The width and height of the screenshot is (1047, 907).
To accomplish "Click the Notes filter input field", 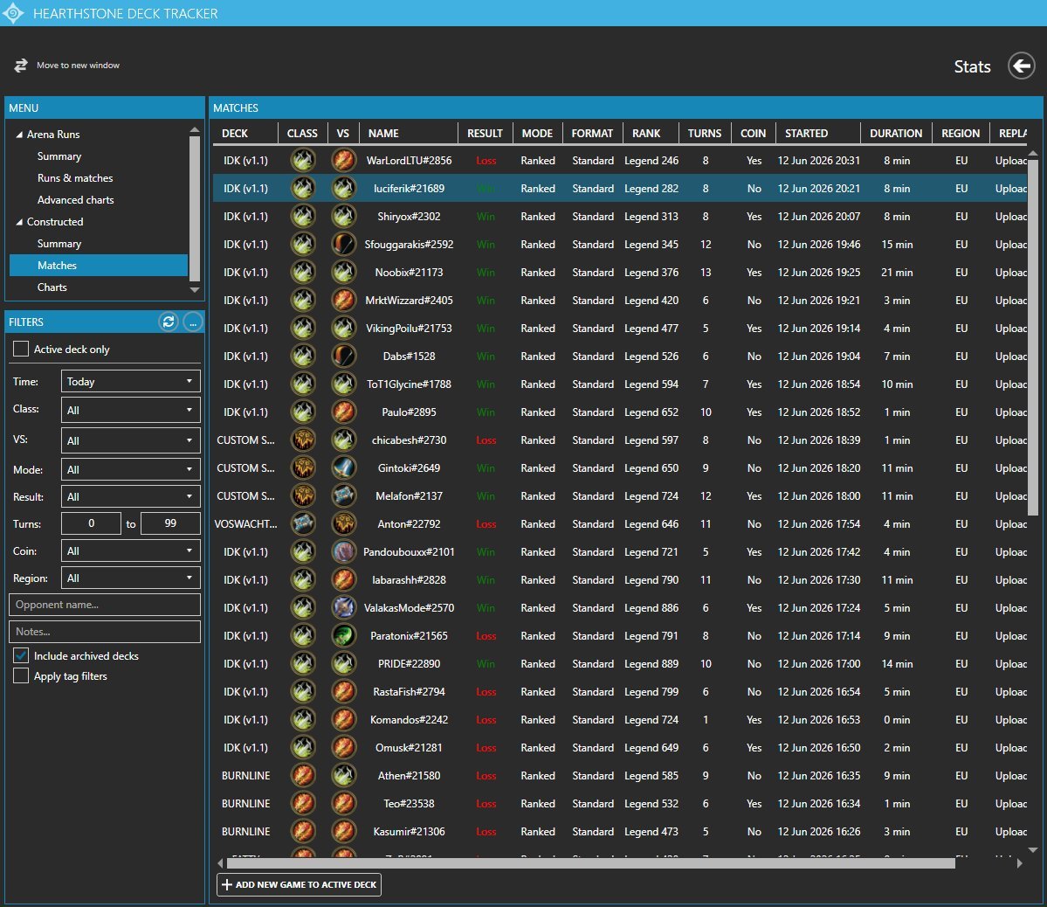I will (105, 632).
